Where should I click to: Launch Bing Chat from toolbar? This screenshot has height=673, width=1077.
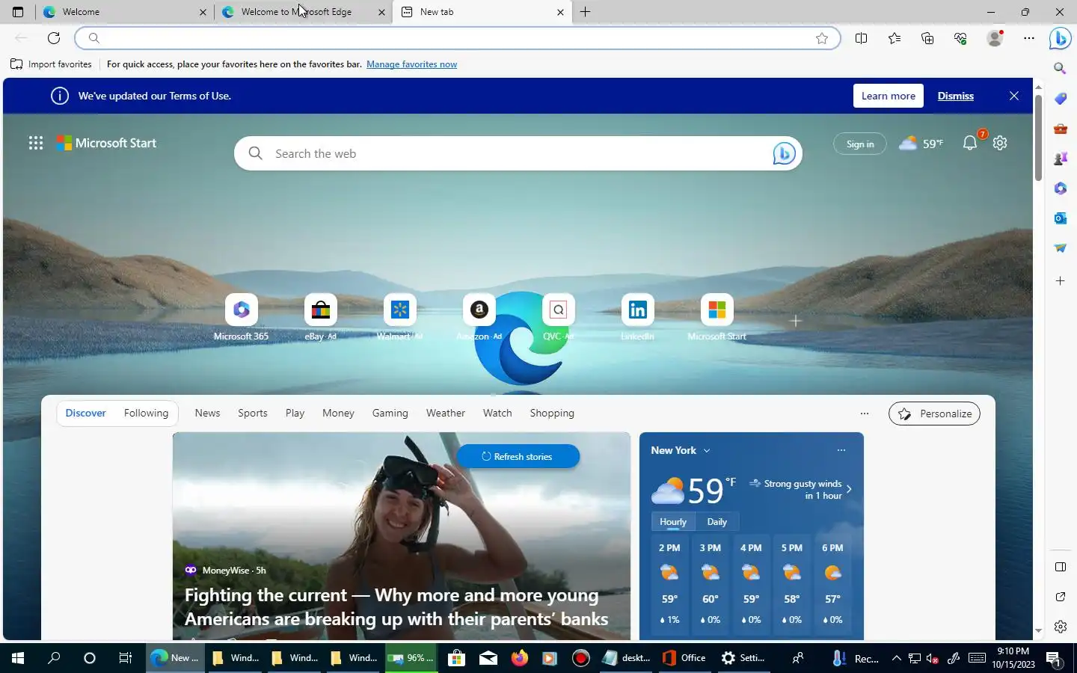[1060, 38]
